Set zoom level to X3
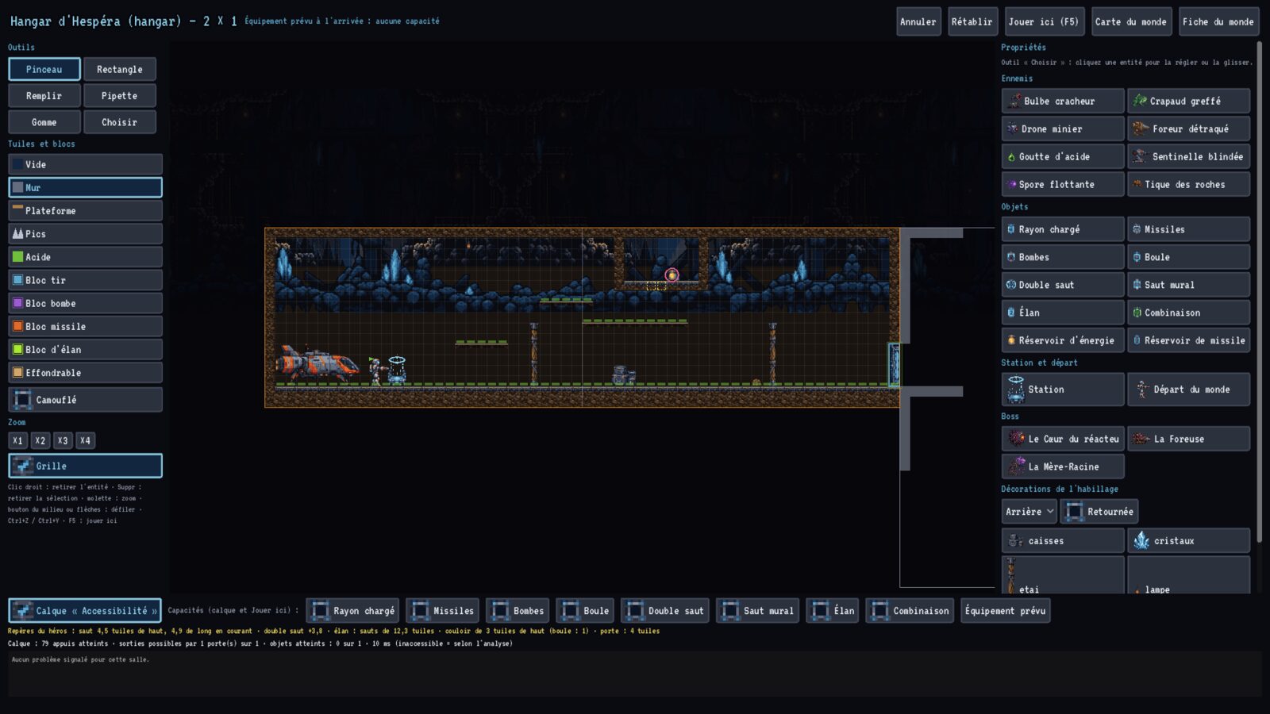Screen dimensions: 1270x714 coord(63,440)
